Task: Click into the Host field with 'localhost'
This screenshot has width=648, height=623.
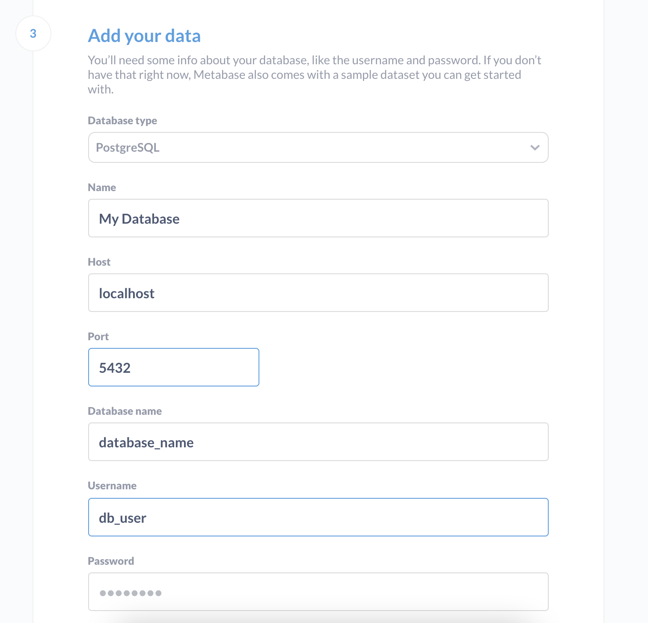Action: [318, 293]
